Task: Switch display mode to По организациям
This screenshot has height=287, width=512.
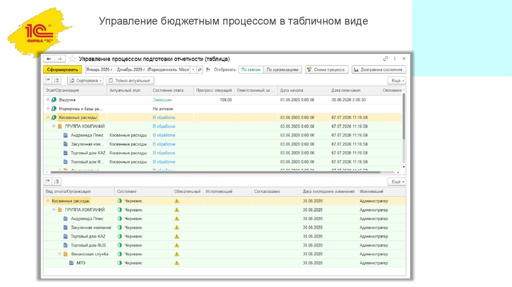Action: [x=282, y=70]
